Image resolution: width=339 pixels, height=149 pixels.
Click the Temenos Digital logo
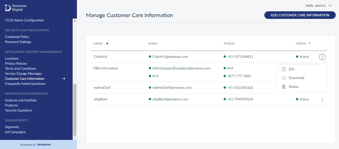point(16,8)
